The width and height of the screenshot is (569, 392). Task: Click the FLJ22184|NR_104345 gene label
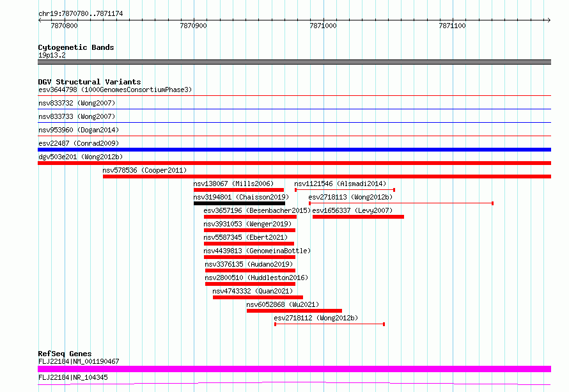click(73, 377)
